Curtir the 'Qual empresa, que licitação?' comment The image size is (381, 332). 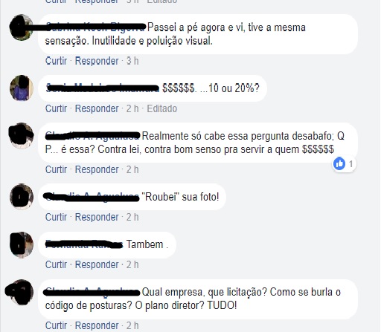coord(56,325)
